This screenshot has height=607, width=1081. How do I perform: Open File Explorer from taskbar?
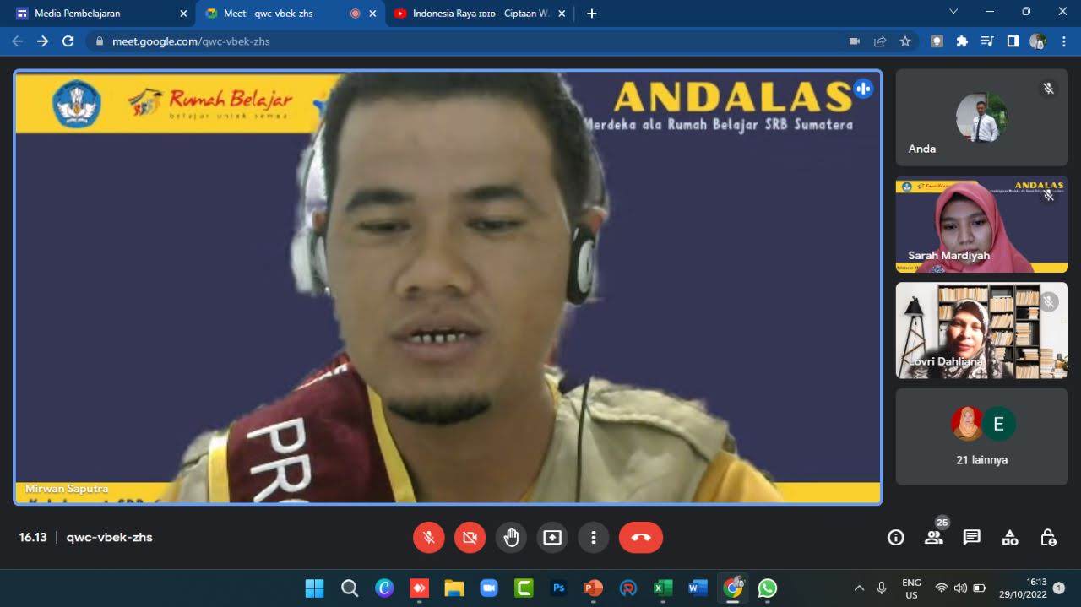454,588
